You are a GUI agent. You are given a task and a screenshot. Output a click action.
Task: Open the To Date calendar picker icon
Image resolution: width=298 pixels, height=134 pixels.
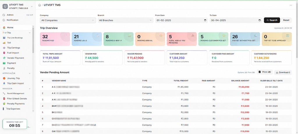(x=260, y=20)
